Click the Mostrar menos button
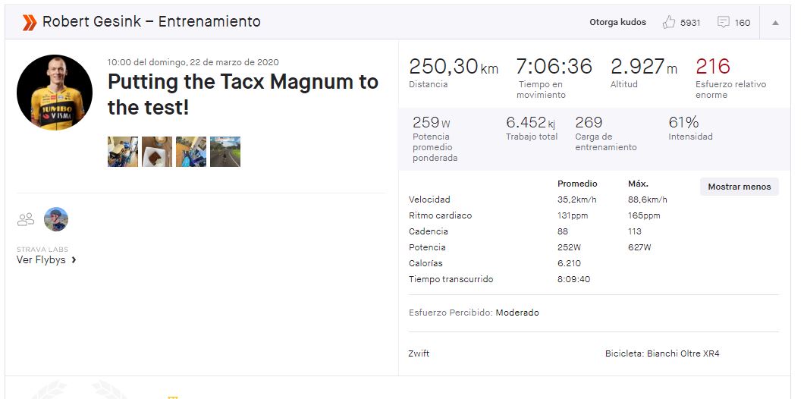 pyautogui.click(x=739, y=187)
